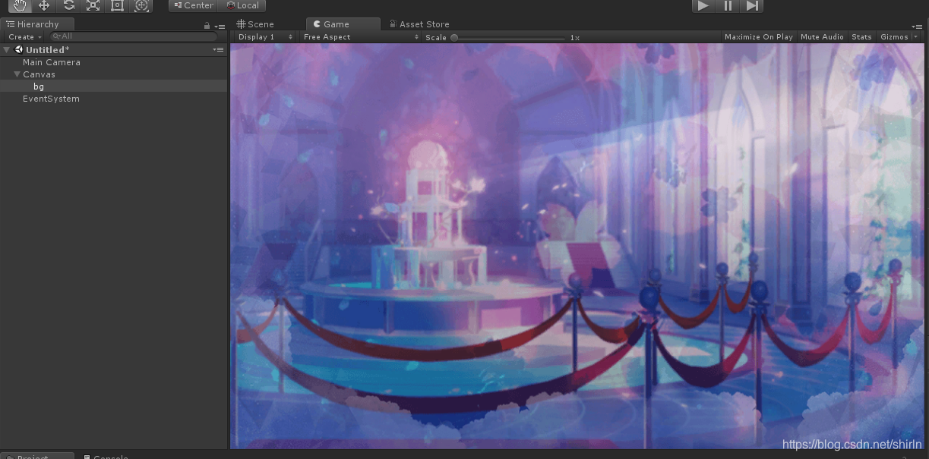Toggle the Stats overlay
The height and width of the screenshot is (459, 929).
861,37
